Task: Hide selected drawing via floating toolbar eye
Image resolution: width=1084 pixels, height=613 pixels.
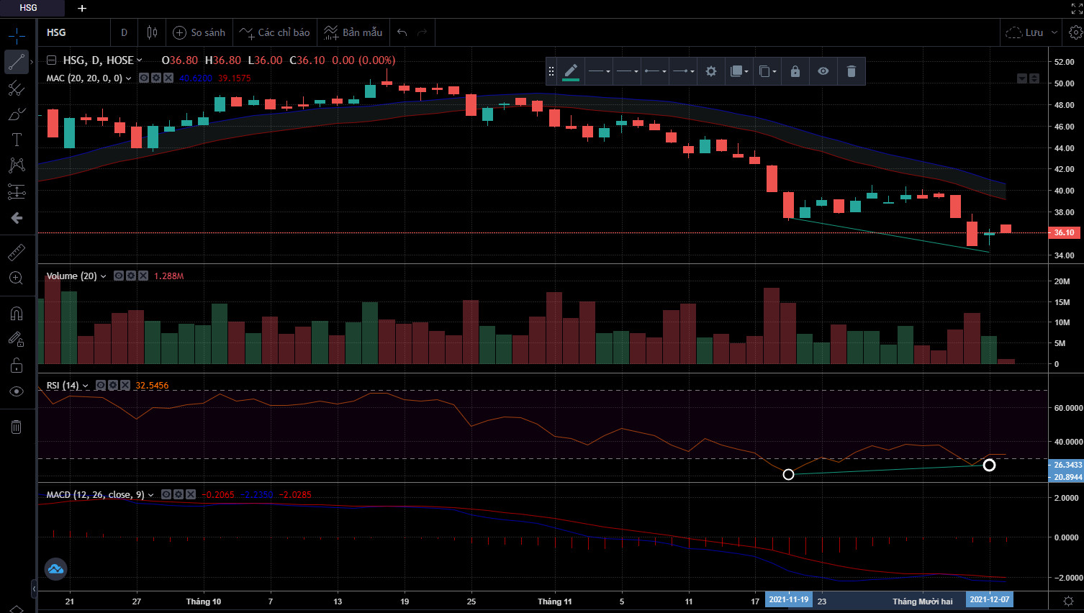Action: click(x=823, y=71)
